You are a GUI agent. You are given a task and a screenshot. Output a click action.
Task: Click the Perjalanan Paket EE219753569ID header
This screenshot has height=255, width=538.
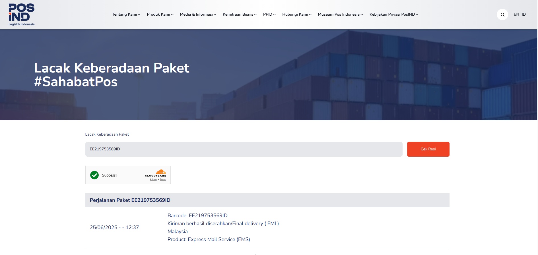[267, 200]
